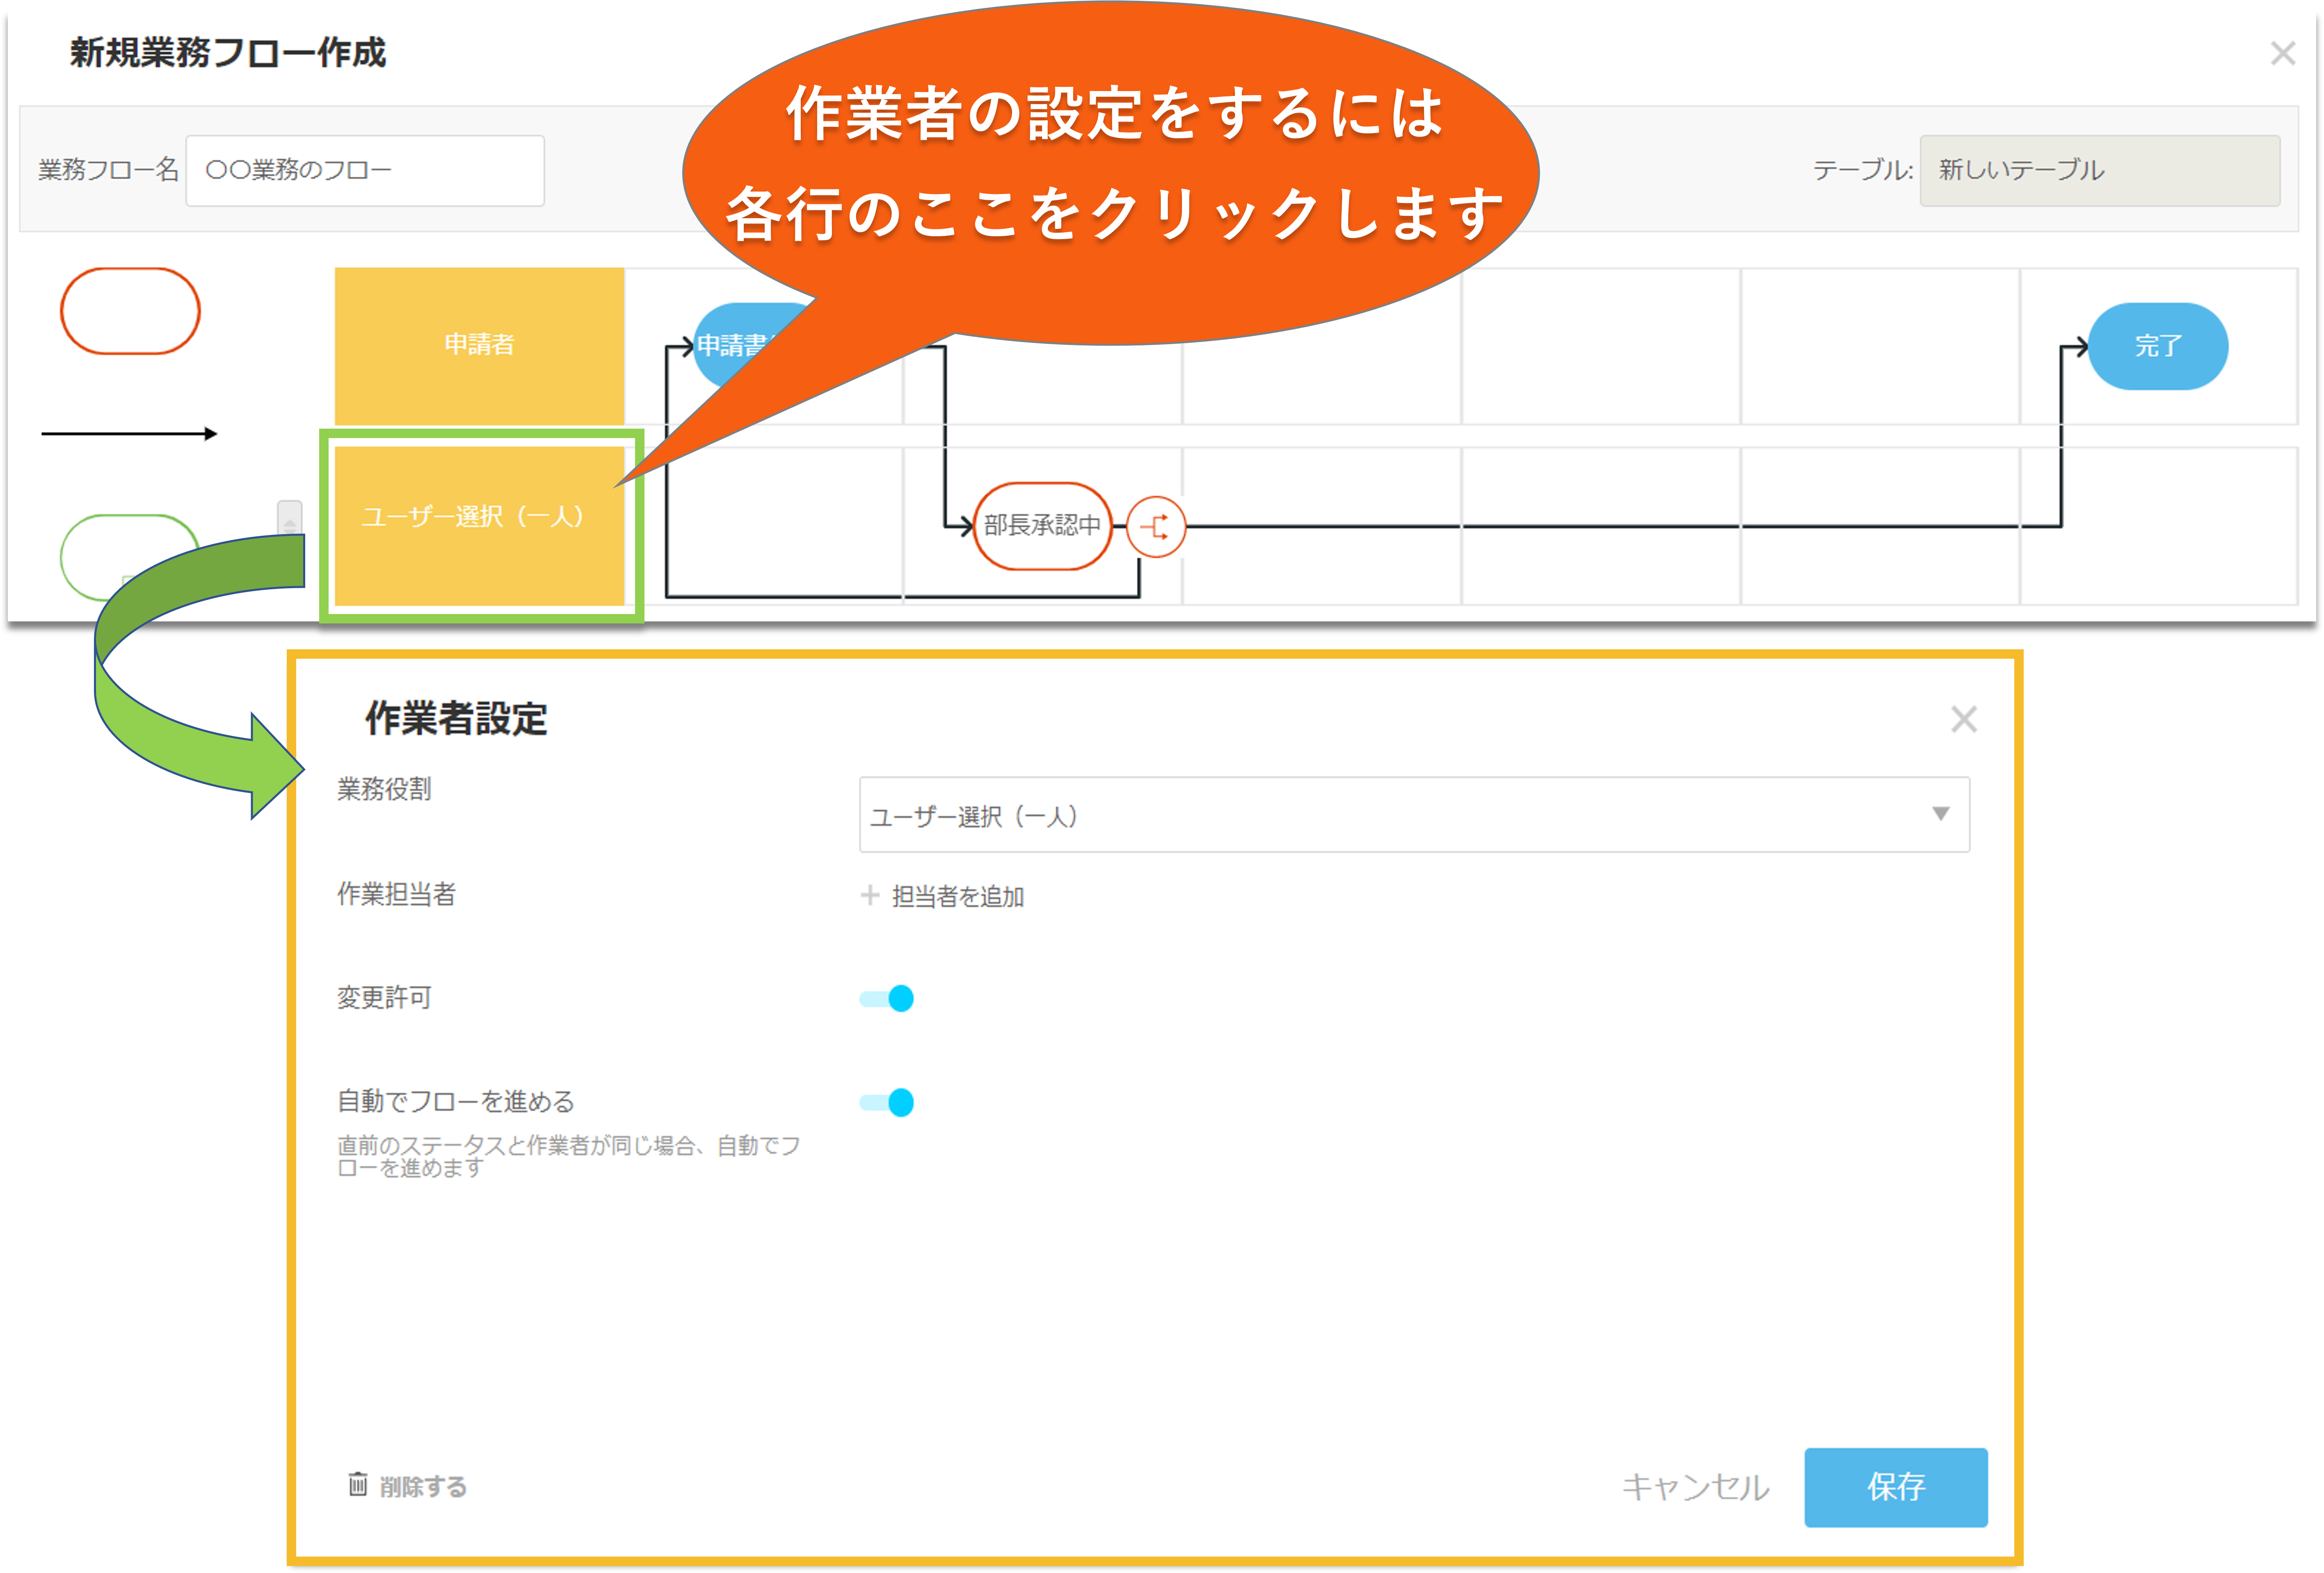Click the 業務役割 dropdown arrow
This screenshot has width=2324, height=1573.
click(1941, 814)
